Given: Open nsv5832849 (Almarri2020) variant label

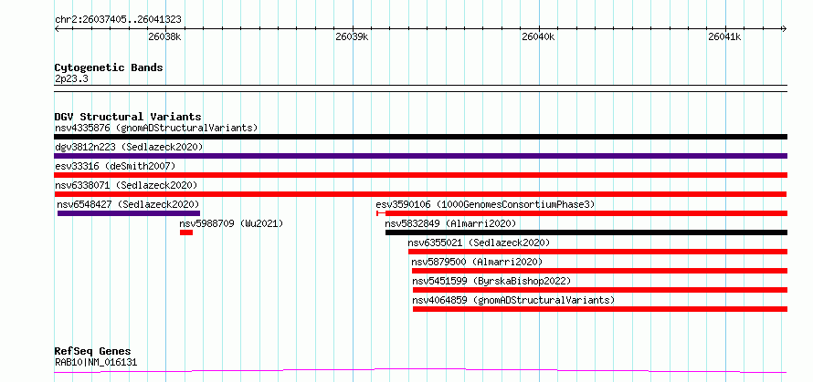Looking at the screenshot, I should coord(450,223).
